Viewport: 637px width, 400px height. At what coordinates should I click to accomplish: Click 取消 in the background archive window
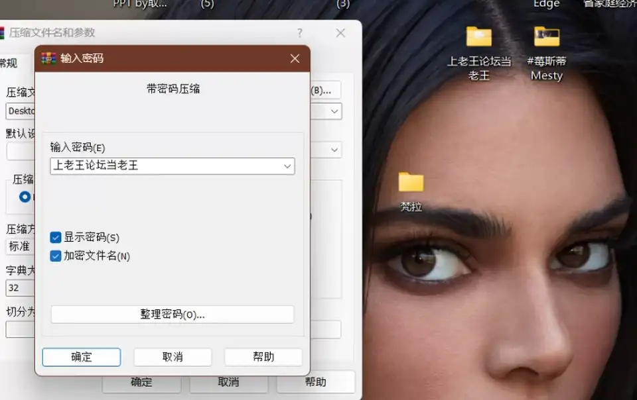coord(228,382)
